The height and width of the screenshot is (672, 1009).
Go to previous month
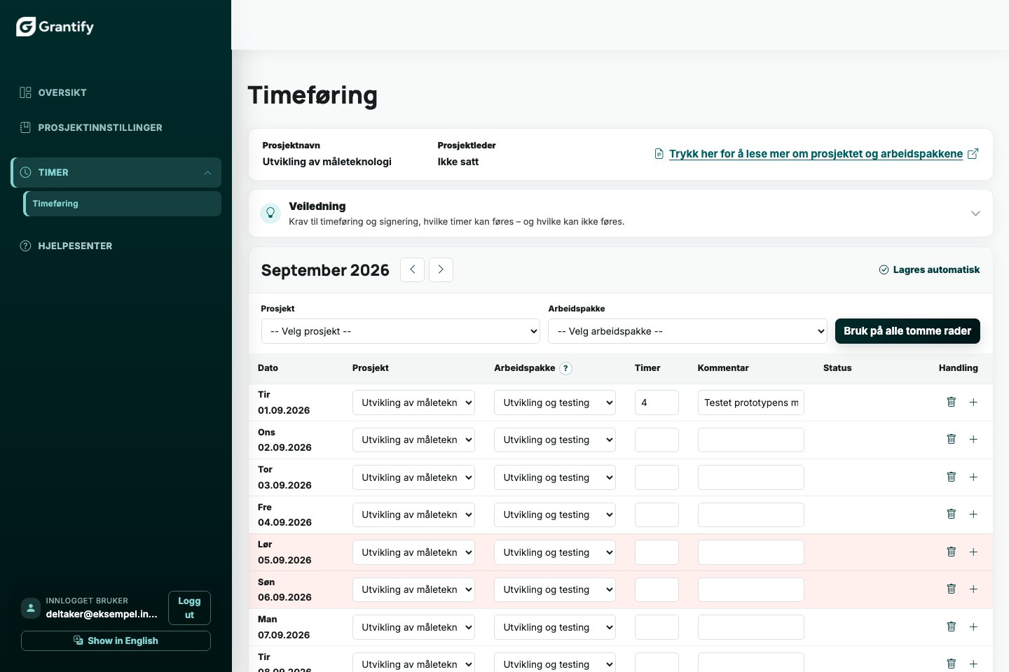pos(412,269)
